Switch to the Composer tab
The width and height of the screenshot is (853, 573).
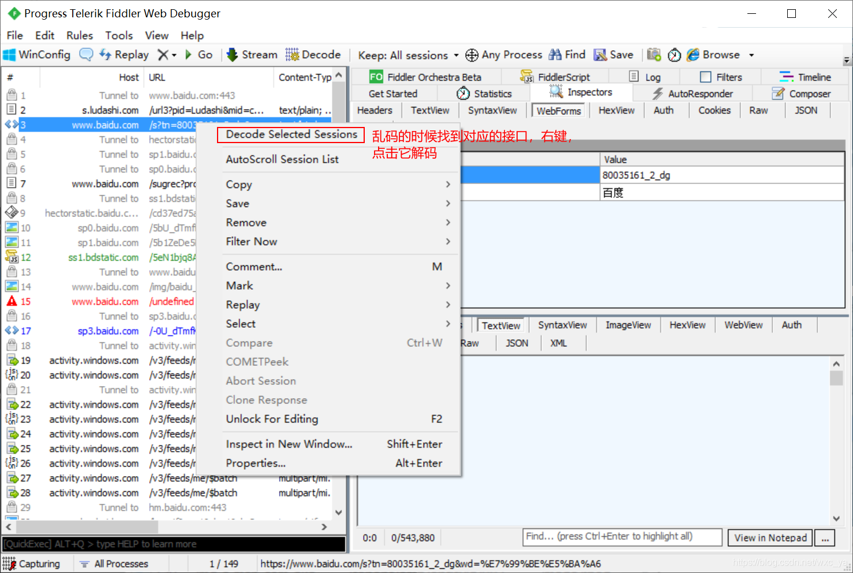coord(802,93)
